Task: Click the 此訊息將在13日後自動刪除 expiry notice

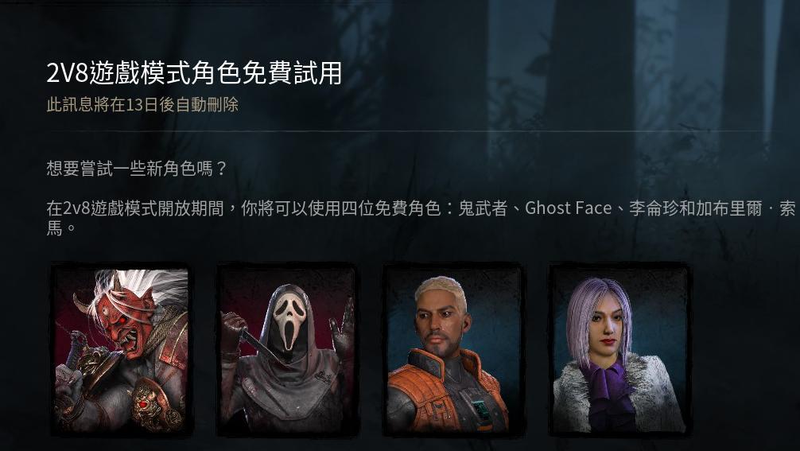Action: [142, 104]
